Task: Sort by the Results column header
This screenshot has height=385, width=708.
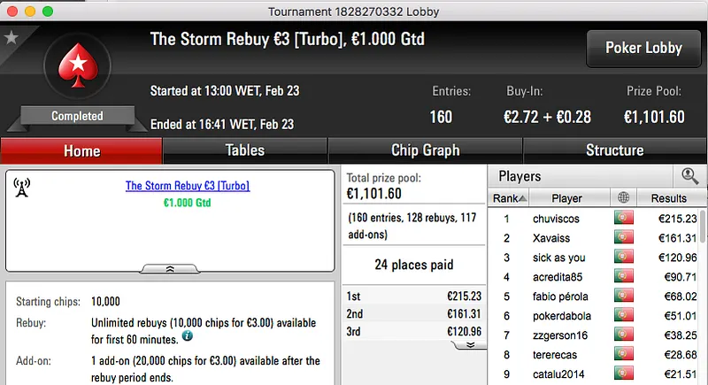Action: 668,198
